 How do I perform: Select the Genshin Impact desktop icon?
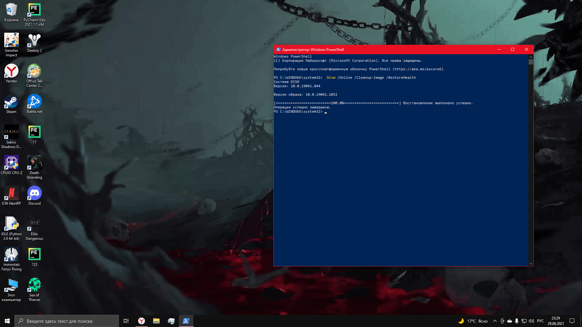12,45
